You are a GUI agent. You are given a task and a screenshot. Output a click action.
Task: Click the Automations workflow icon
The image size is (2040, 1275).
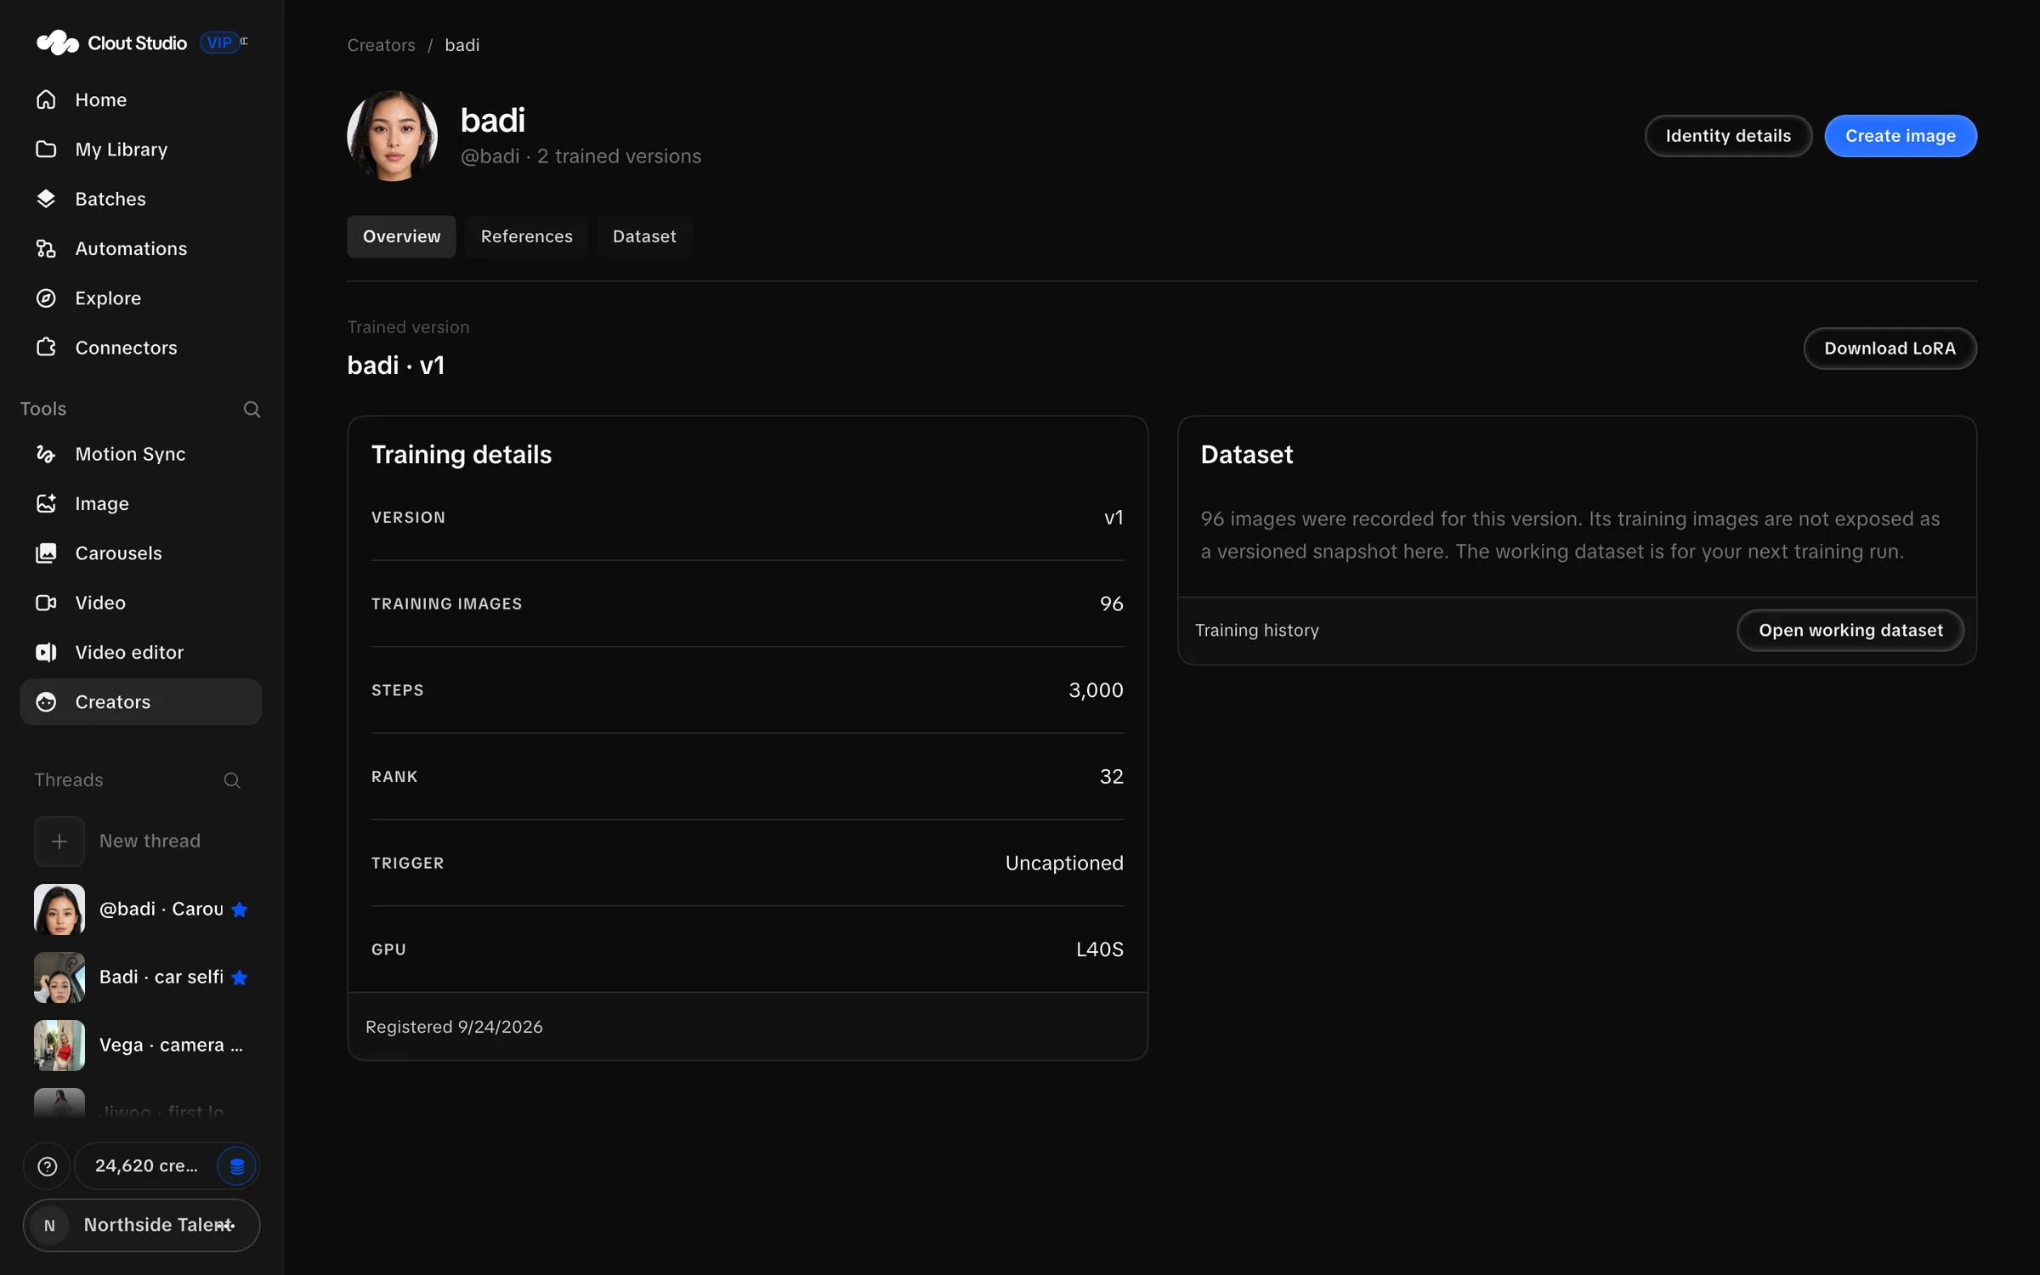[x=46, y=248]
